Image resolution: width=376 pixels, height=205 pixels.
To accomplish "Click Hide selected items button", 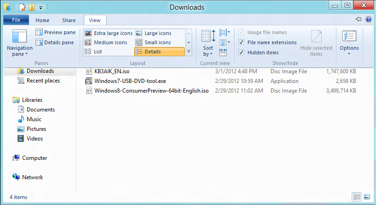I will (316, 43).
